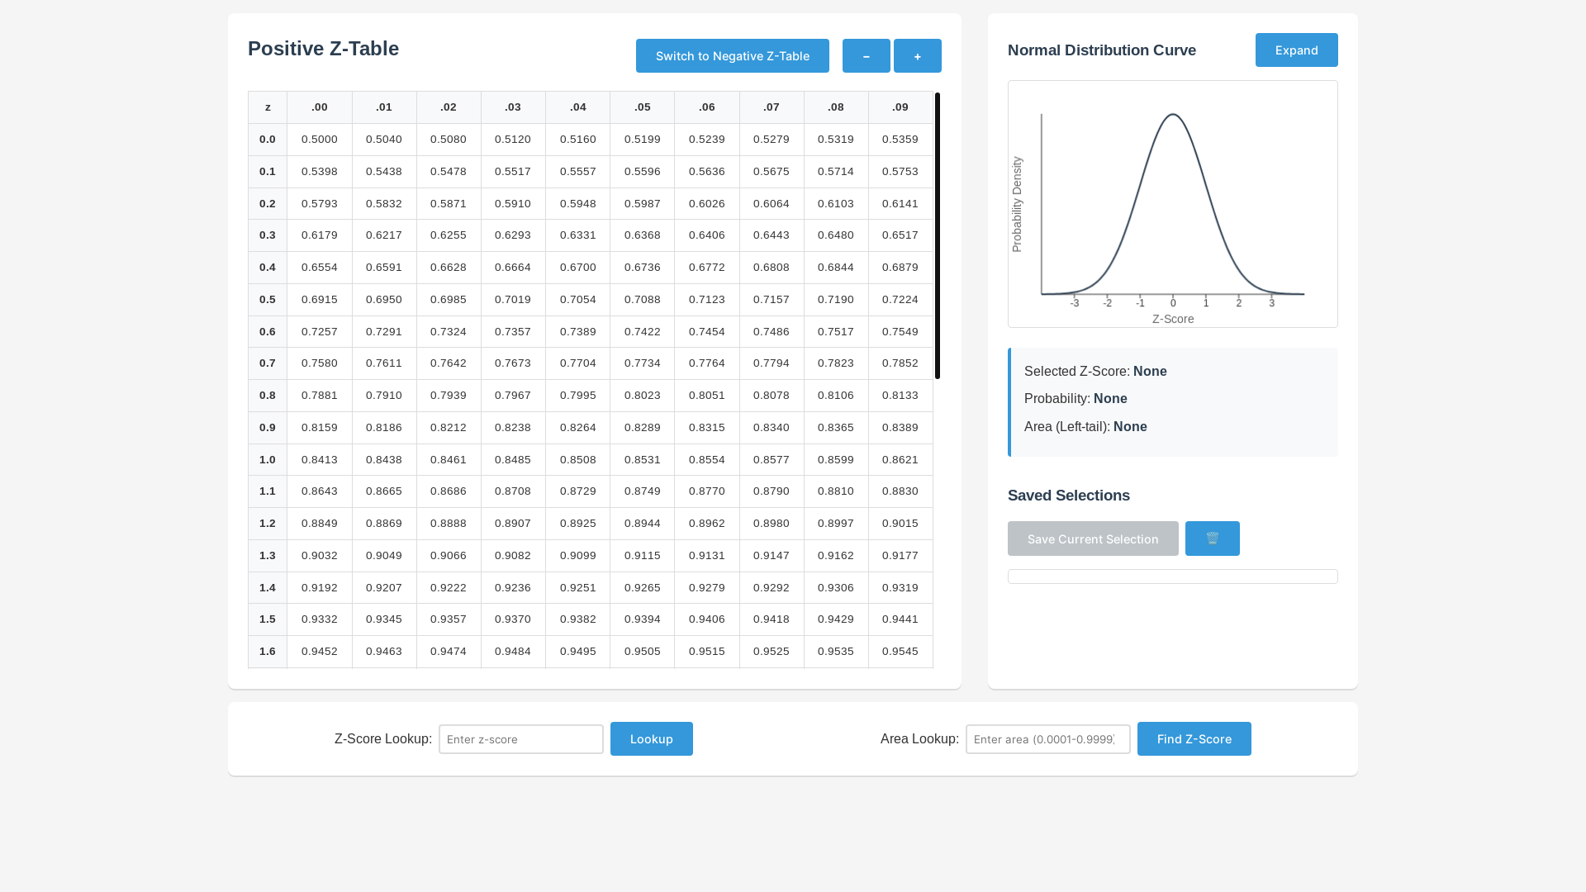The width and height of the screenshot is (1586, 892).
Task: Click the Positive Z-Table heading
Action: tap(323, 49)
